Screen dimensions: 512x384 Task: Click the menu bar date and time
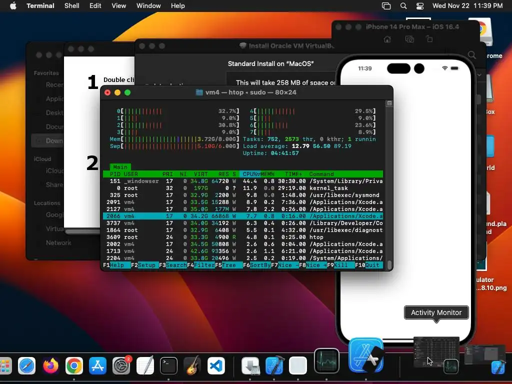[x=467, y=6]
